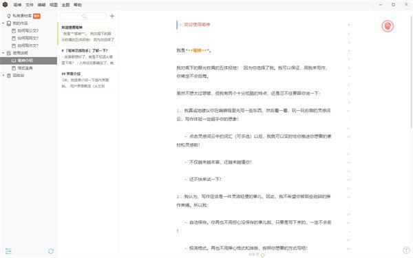Open the 帮助 menu
This screenshot has width=413, height=258.
[78, 5]
